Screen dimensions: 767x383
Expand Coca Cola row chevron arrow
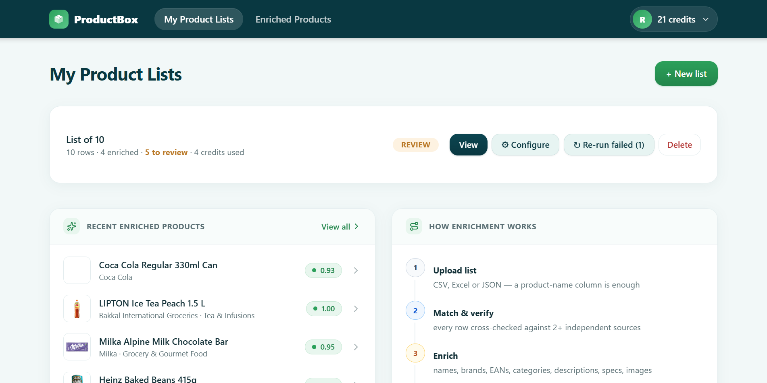[356, 271]
